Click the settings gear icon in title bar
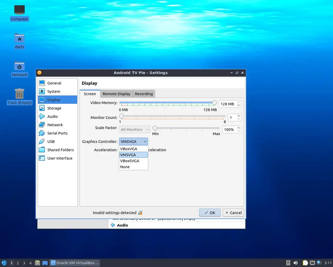 pos(40,73)
